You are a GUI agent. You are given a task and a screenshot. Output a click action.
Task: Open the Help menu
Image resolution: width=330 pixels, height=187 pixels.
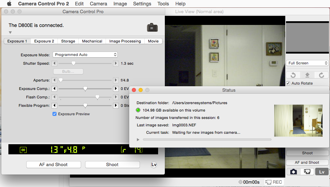click(180, 4)
